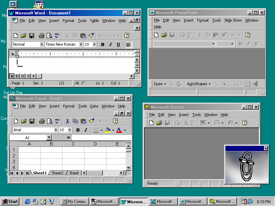The width and height of the screenshot is (275, 206).
Task: Open the Slide Show menu in PowerPoint
Action: (233, 20)
